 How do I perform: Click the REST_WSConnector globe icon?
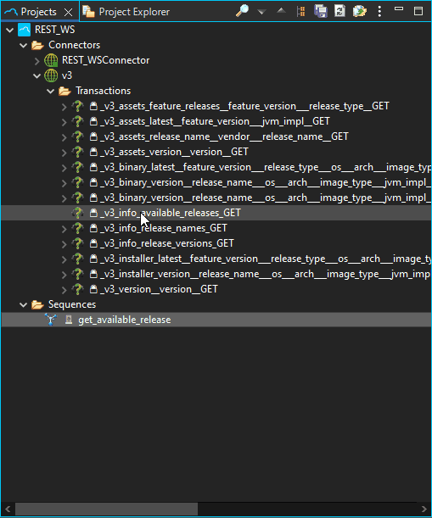click(x=51, y=60)
